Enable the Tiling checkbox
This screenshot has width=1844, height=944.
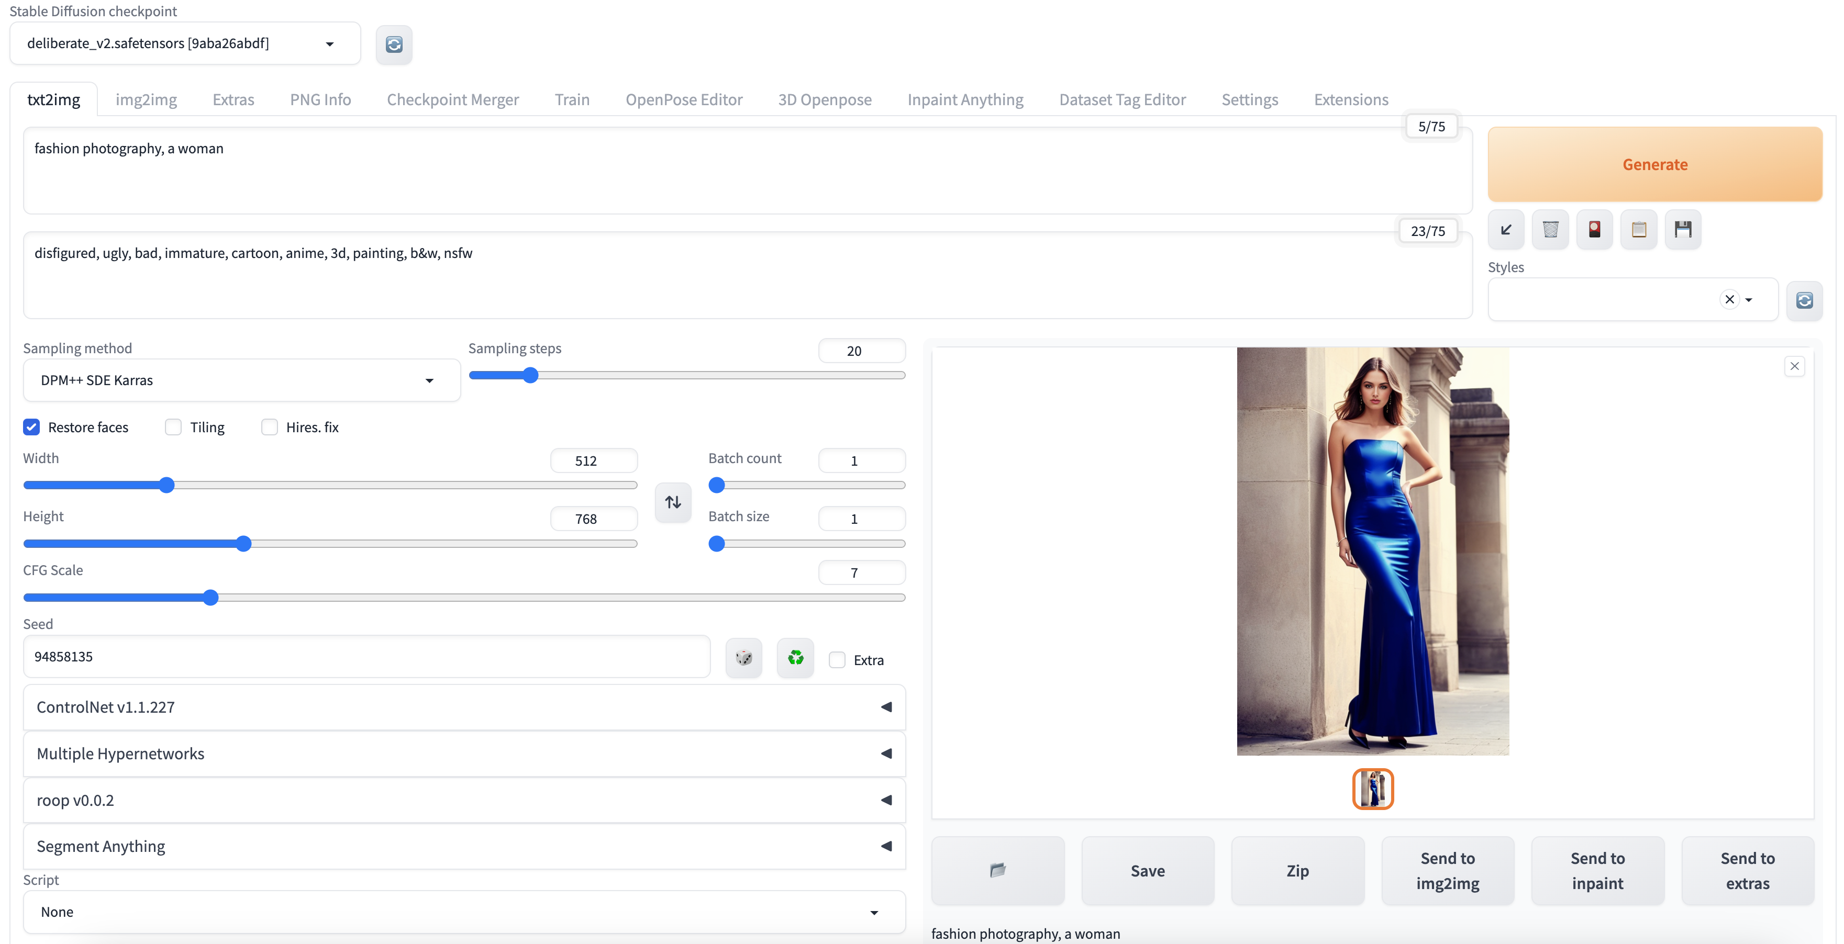coord(173,428)
